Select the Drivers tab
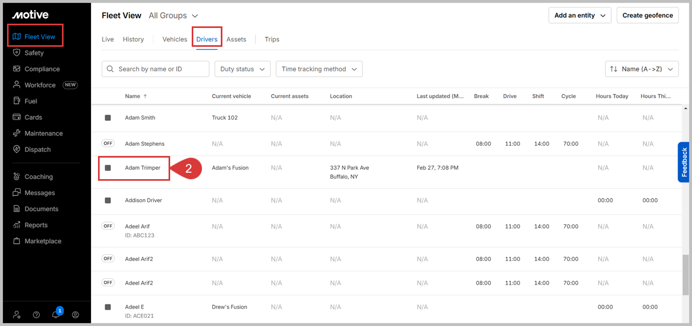The width and height of the screenshot is (692, 326). coord(207,39)
